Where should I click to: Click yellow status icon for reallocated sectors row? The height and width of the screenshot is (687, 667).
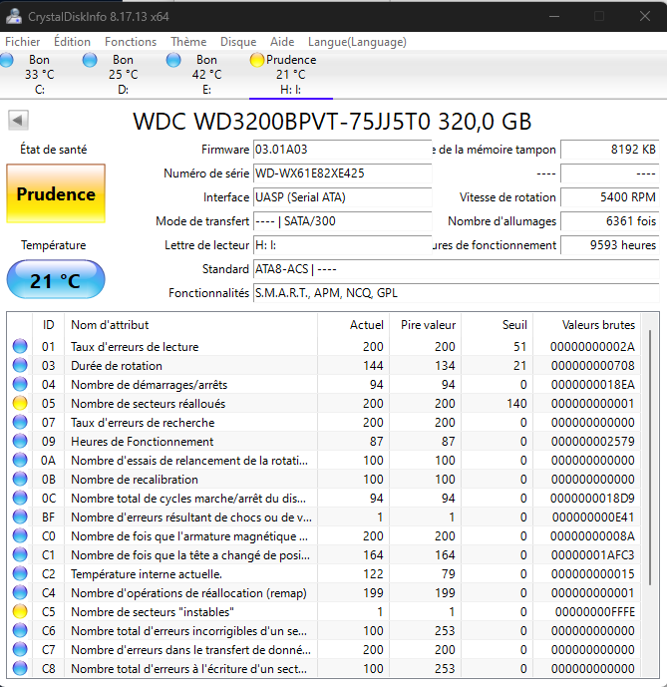[x=20, y=404]
